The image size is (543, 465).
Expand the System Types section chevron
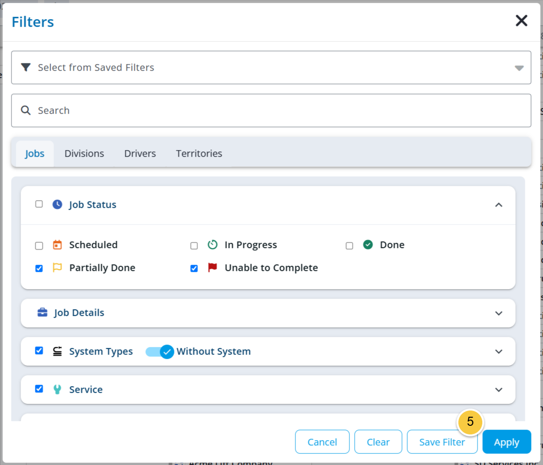499,352
